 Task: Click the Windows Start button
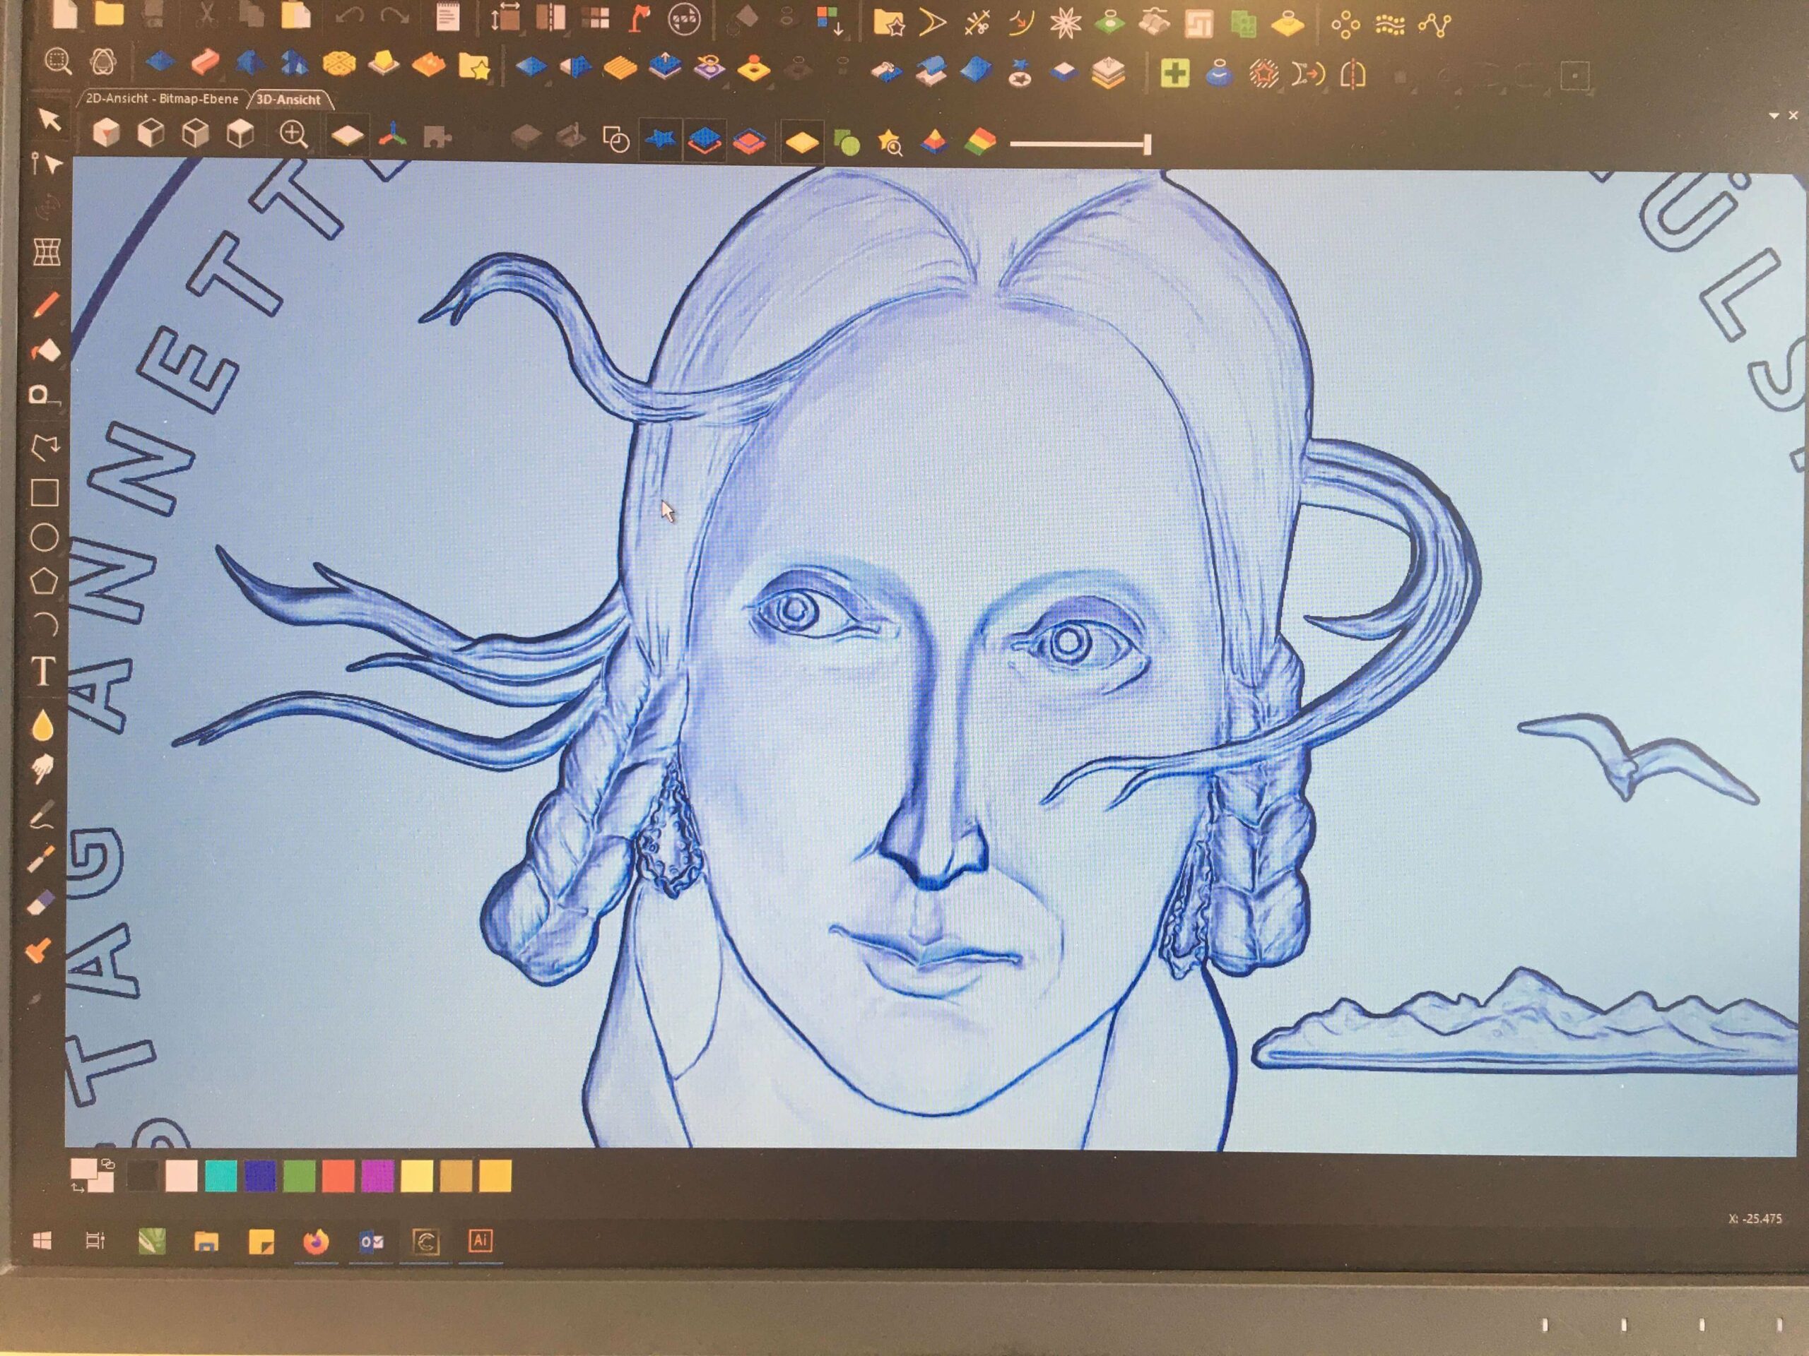click(42, 1241)
